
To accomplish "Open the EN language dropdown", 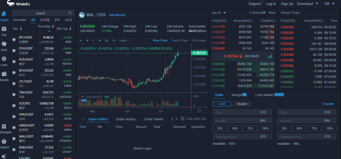I will (x=330, y=4).
